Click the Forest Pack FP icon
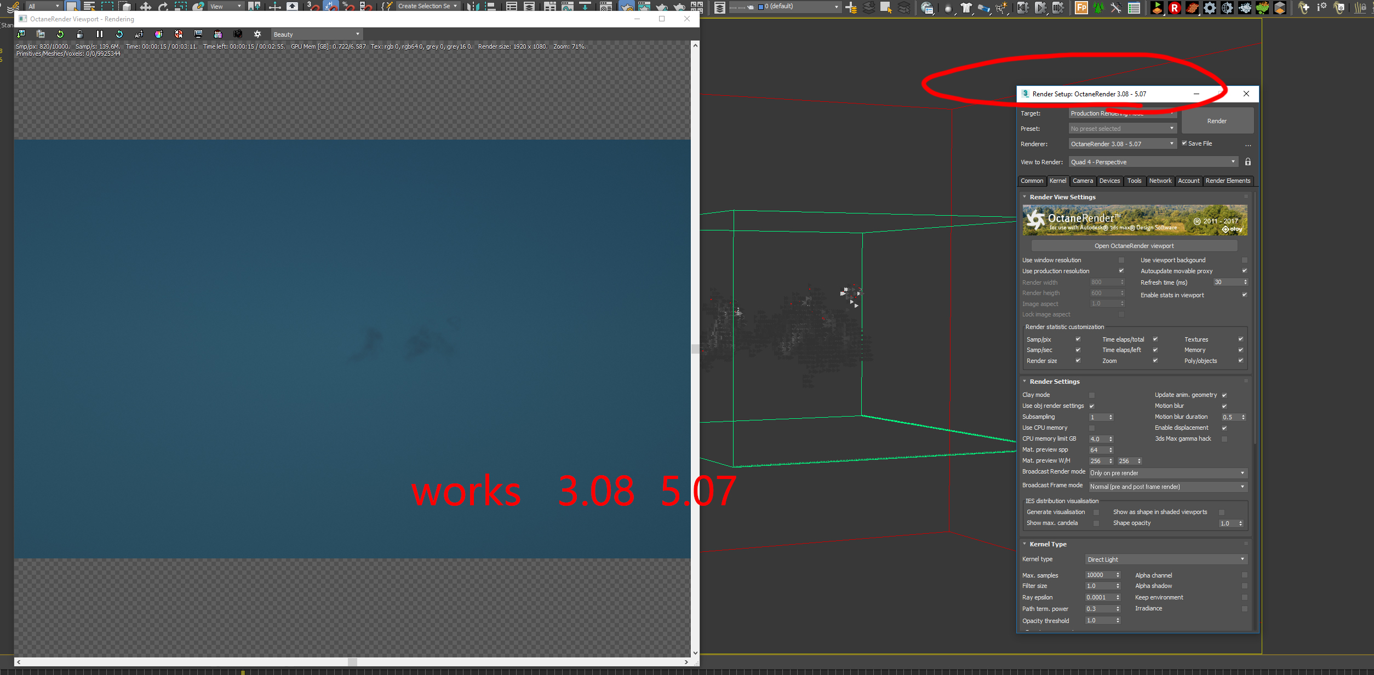The height and width of the screenshot is (675, 1374). (x=1081, y=8)
